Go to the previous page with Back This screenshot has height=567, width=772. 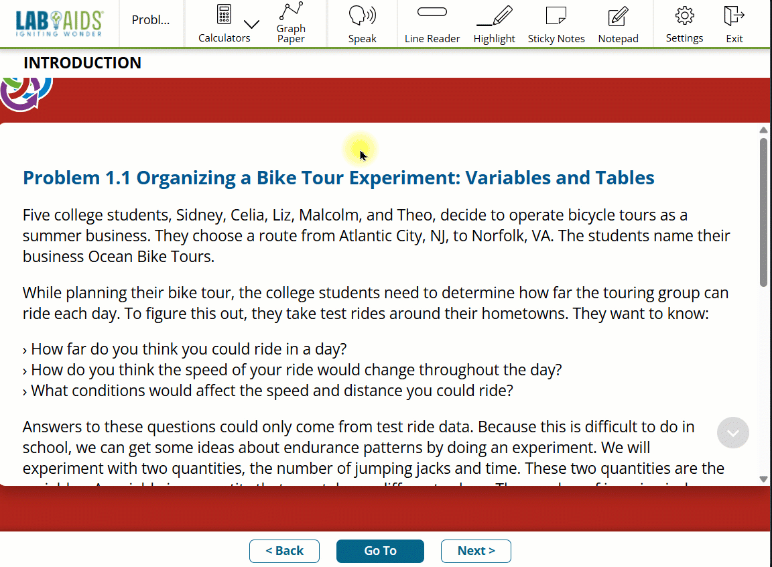284,551
